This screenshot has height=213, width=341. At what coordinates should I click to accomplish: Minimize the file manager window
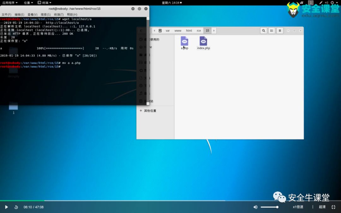pos(288,31)
